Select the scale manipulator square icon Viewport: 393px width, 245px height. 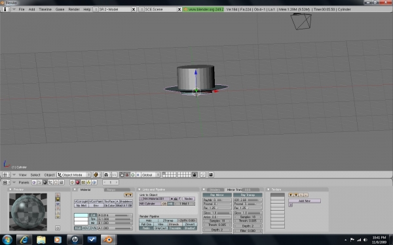[x=138, y=174]
